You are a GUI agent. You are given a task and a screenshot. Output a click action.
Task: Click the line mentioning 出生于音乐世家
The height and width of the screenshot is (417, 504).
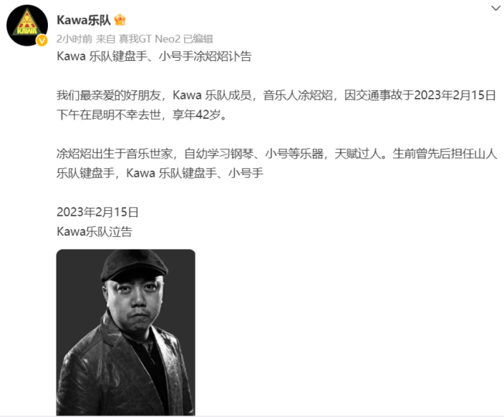(277, 153)
